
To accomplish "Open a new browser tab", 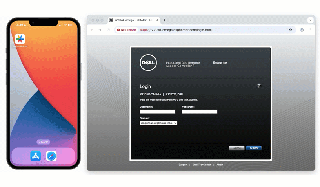I will pos(165,20).
